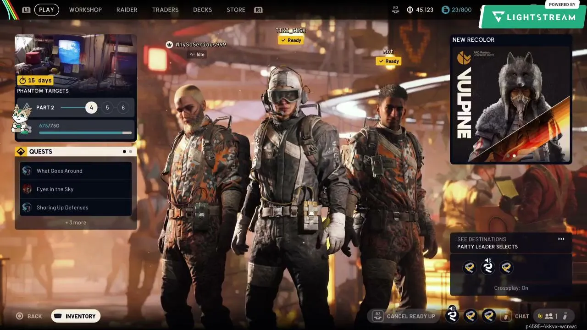Click the Eyes in the Sky quest portrait

(x=27, y=189)
